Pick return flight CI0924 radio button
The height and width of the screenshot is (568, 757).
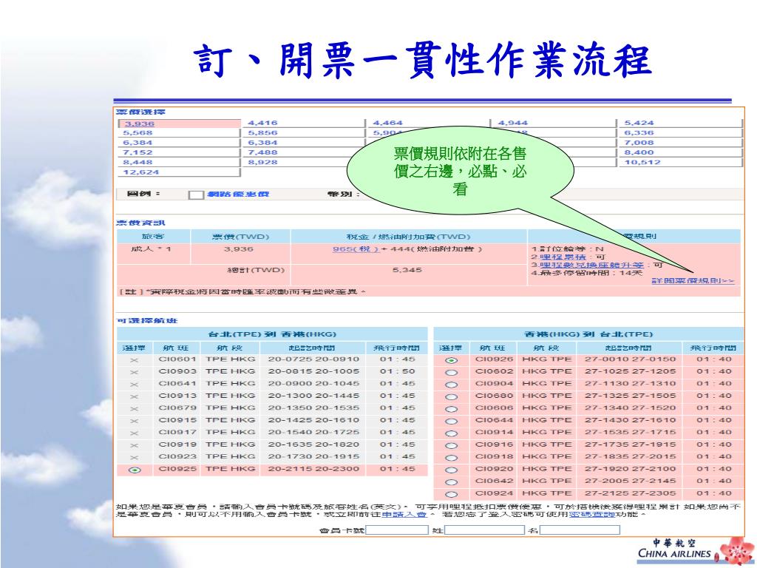[x=451, y=494]
